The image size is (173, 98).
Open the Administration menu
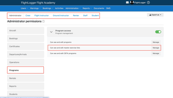point(73,8)
